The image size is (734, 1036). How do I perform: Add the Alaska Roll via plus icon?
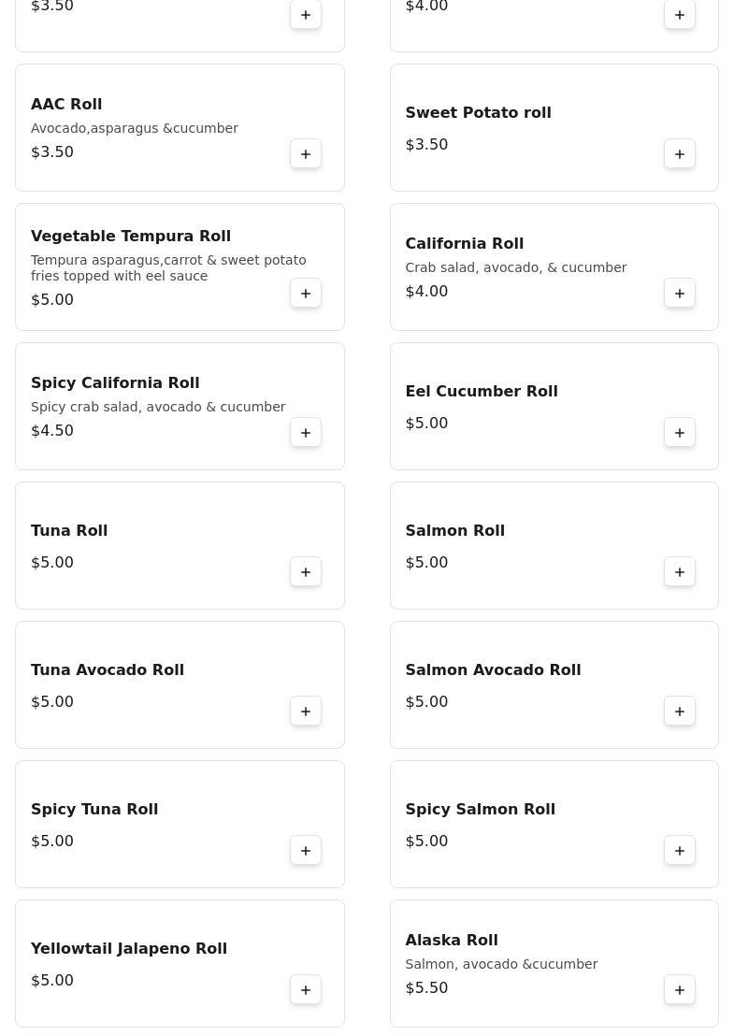coord(680,989)
